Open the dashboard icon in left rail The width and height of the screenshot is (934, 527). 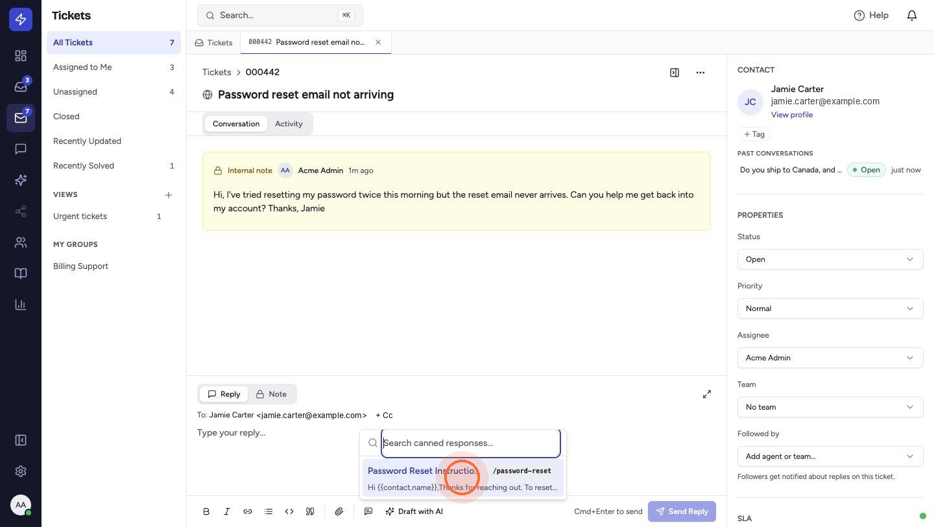tap(21, 56)
